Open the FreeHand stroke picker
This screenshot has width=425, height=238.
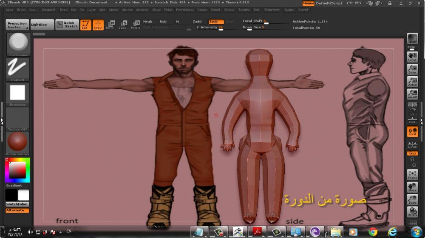(x=17, y=69)
